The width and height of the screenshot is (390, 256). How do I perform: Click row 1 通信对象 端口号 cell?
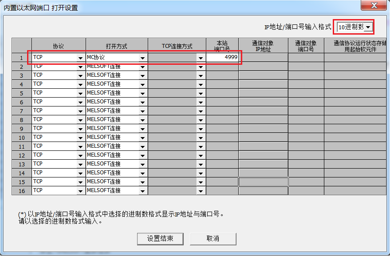[306, 57]
